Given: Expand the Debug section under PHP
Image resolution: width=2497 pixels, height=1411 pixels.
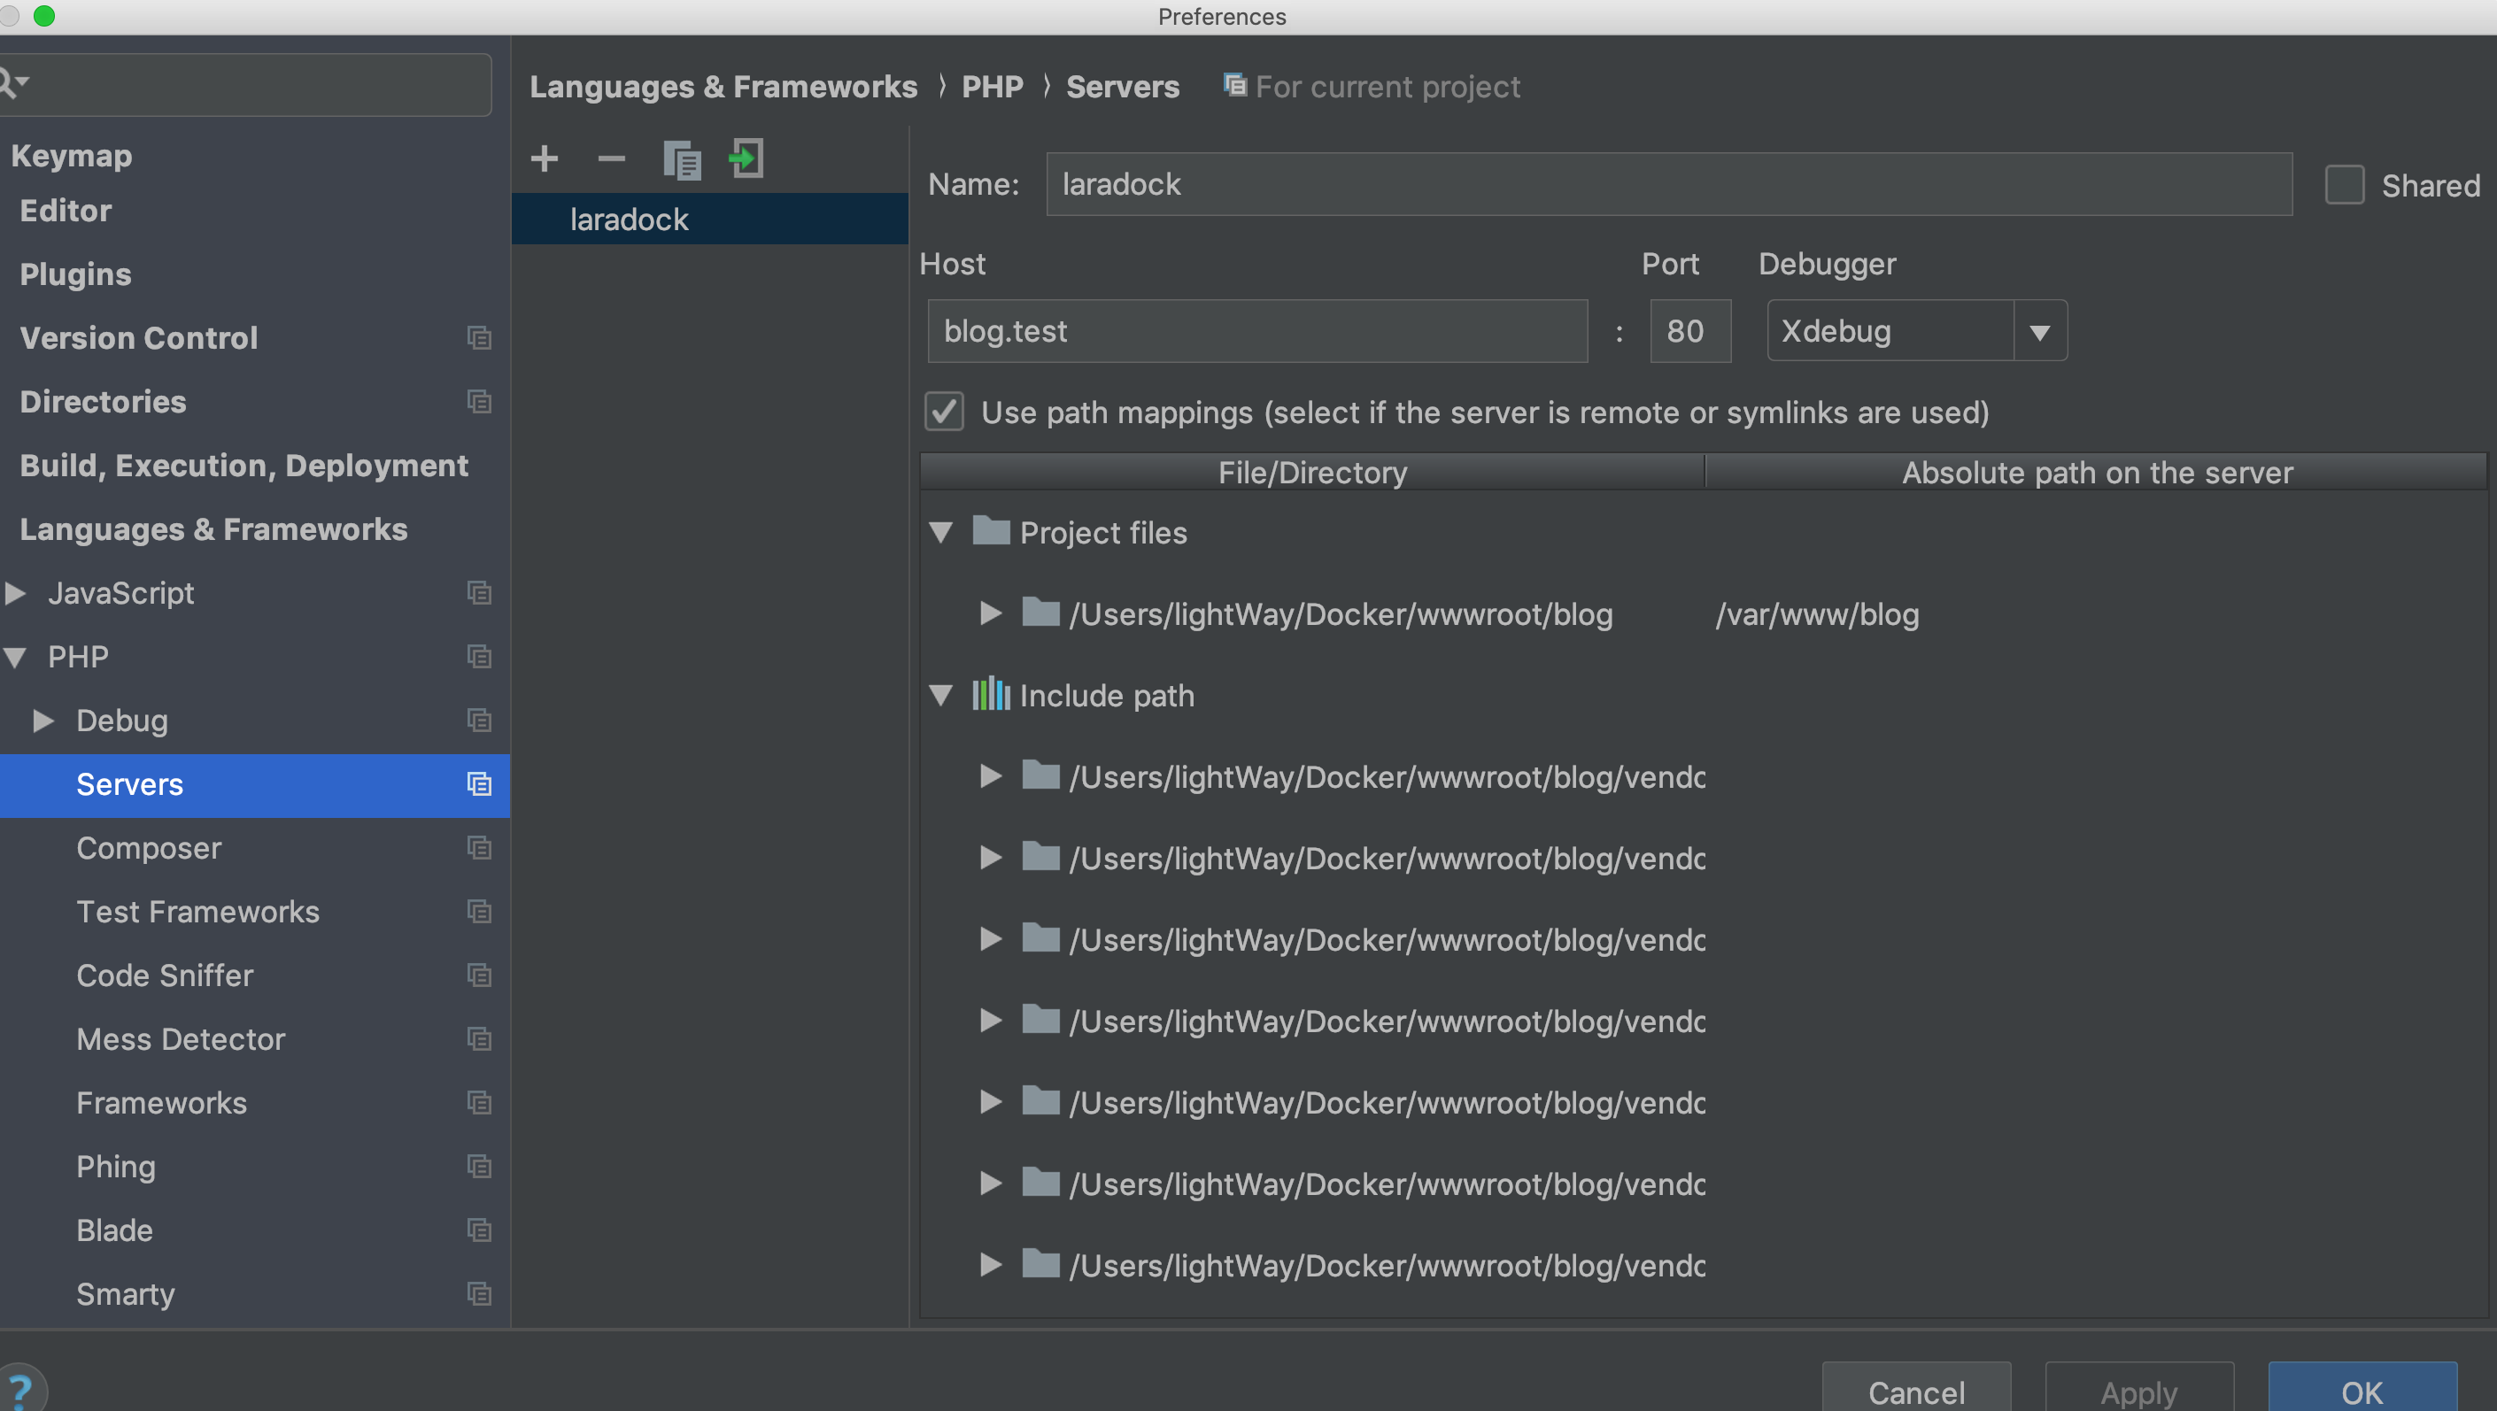Looking at the screenshot, I should (43, 720).
